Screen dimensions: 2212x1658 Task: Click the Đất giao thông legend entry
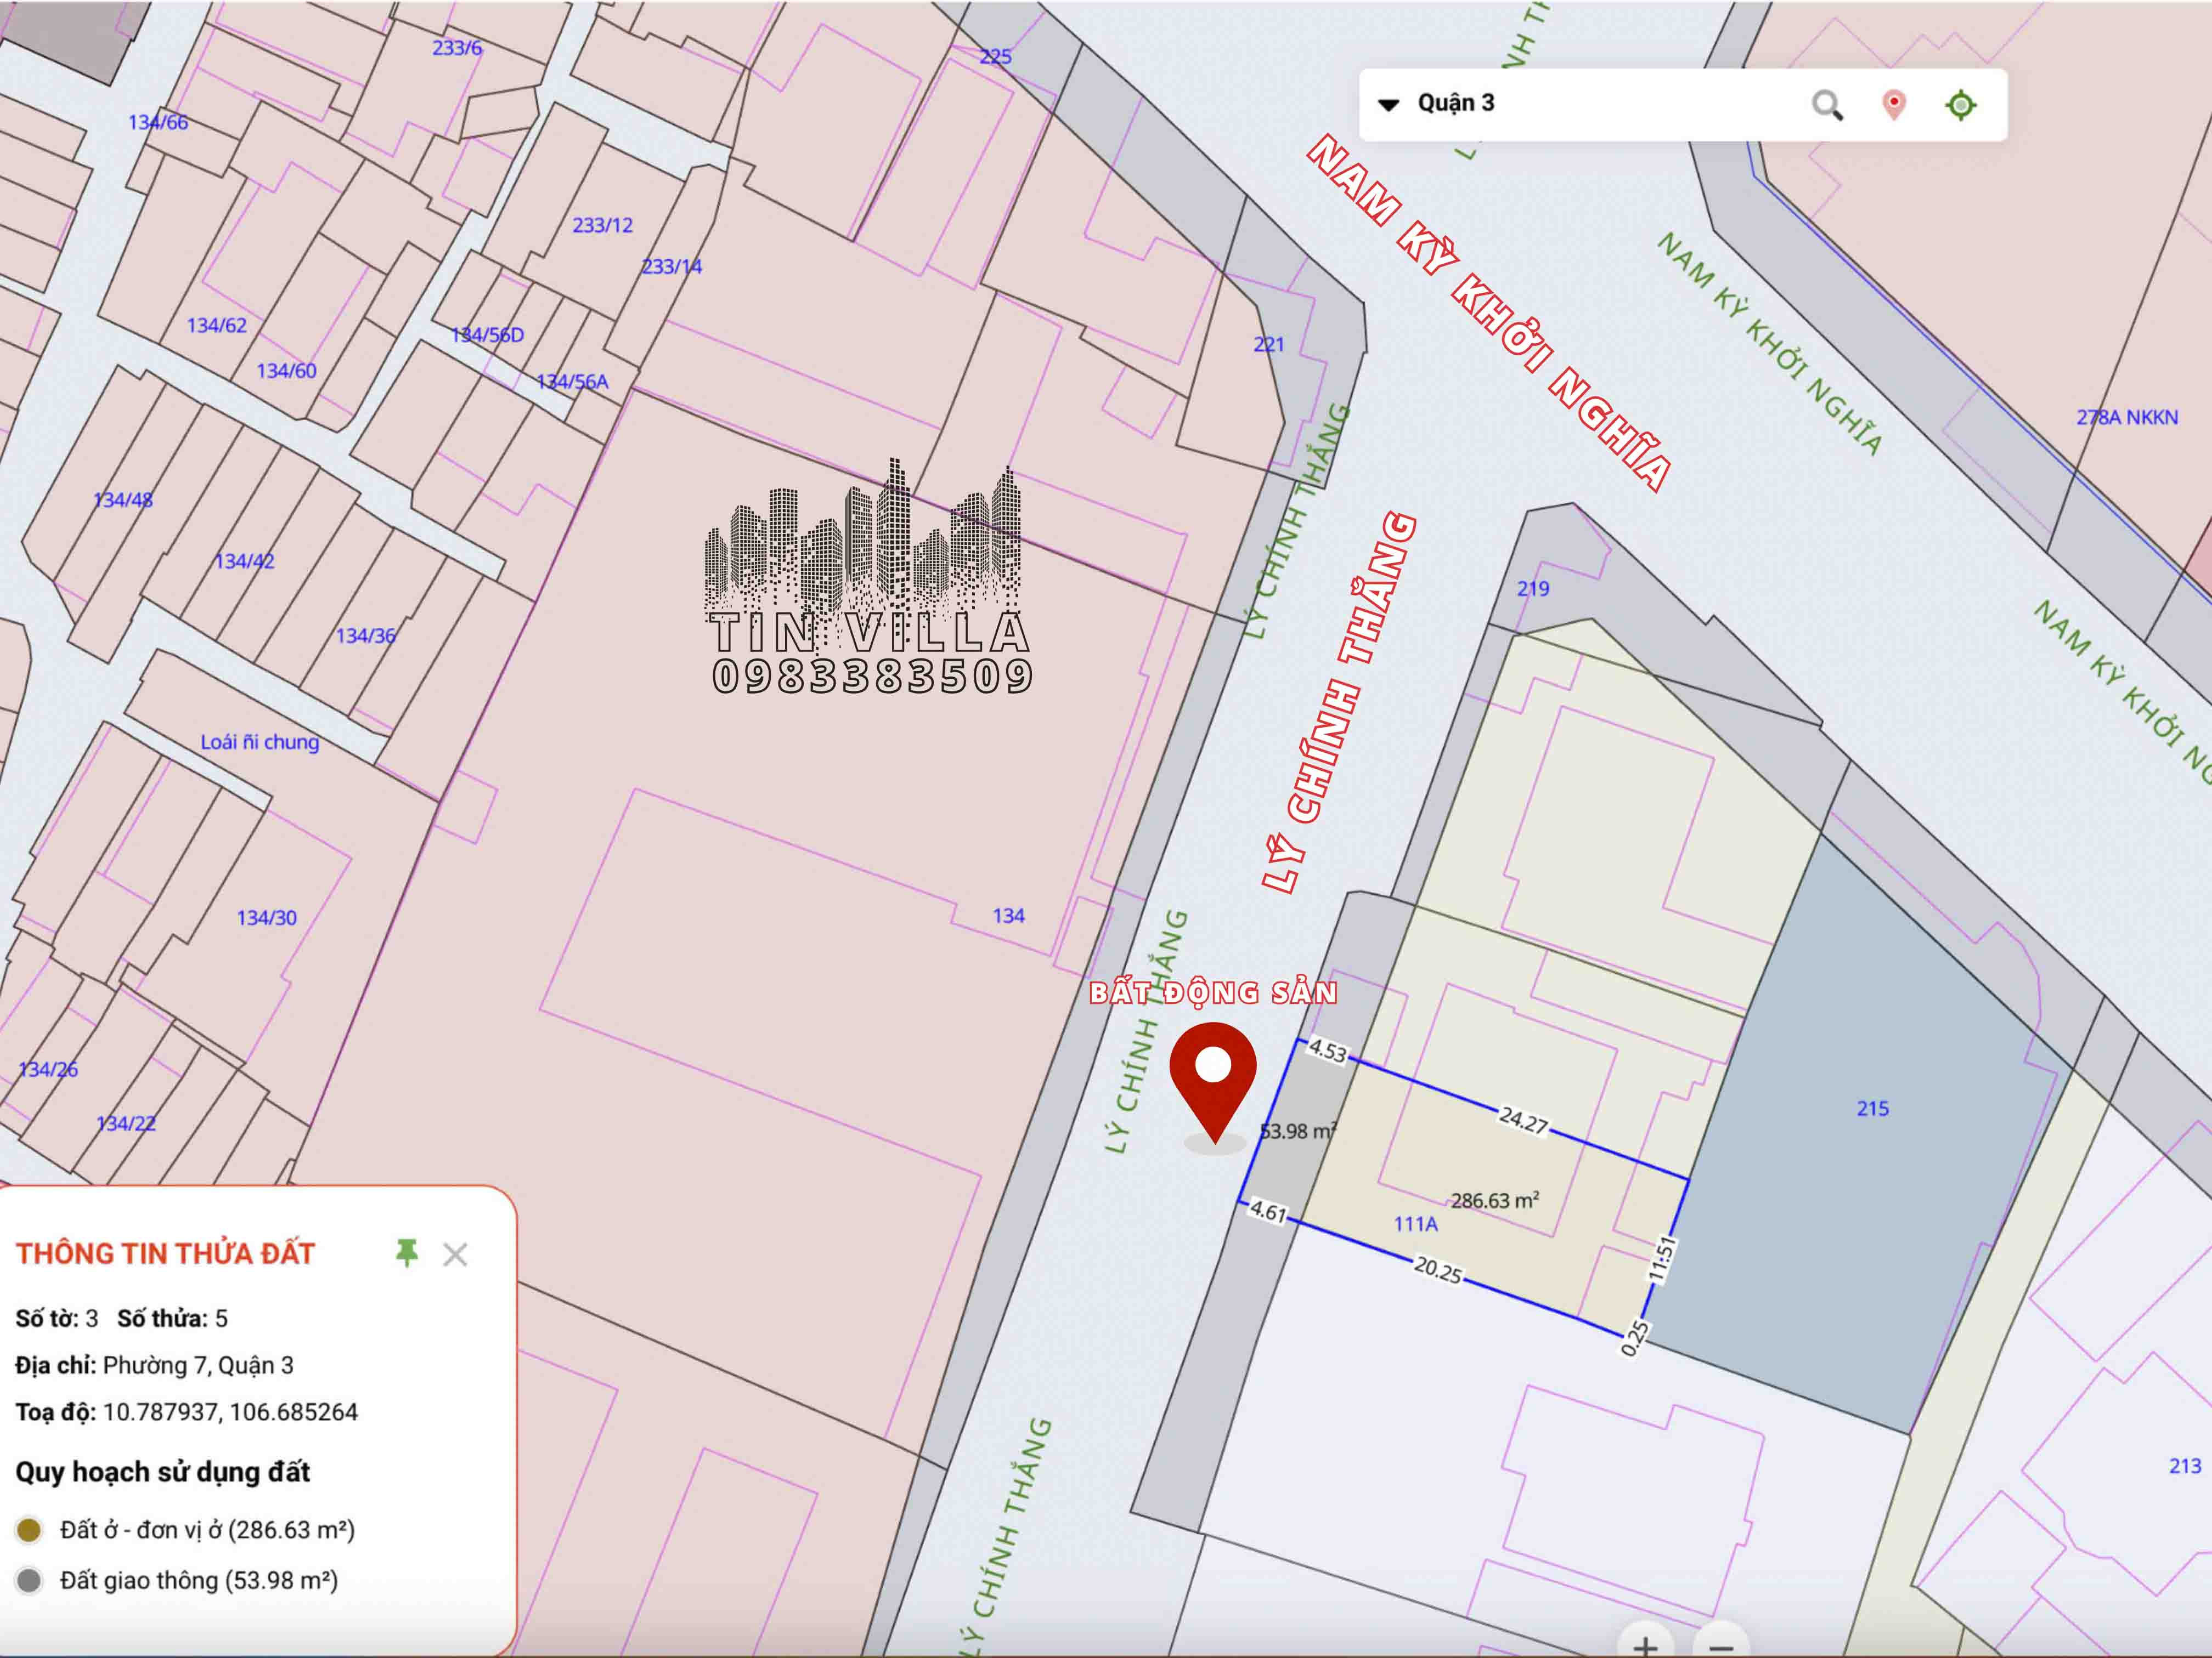coord(198,1580)
